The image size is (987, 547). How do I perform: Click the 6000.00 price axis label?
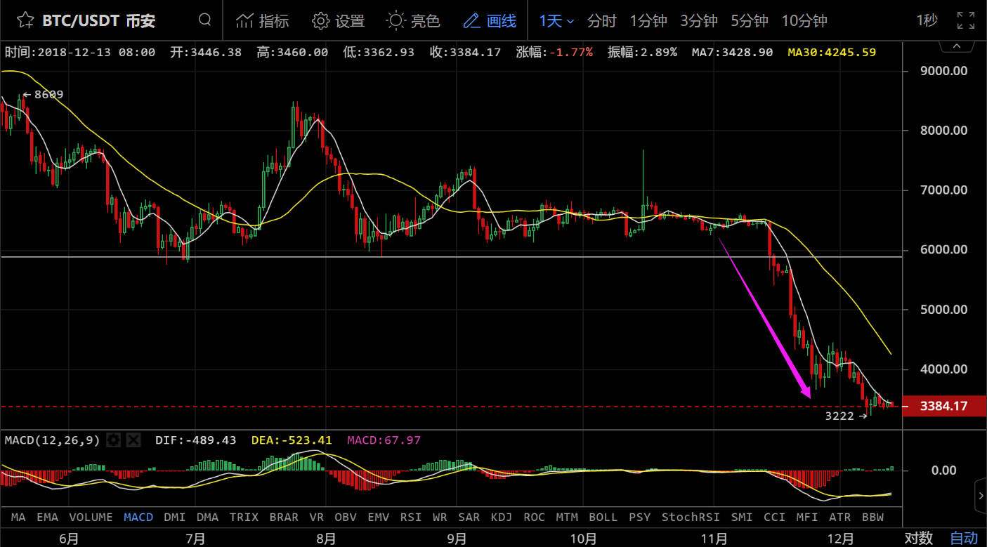944,250
